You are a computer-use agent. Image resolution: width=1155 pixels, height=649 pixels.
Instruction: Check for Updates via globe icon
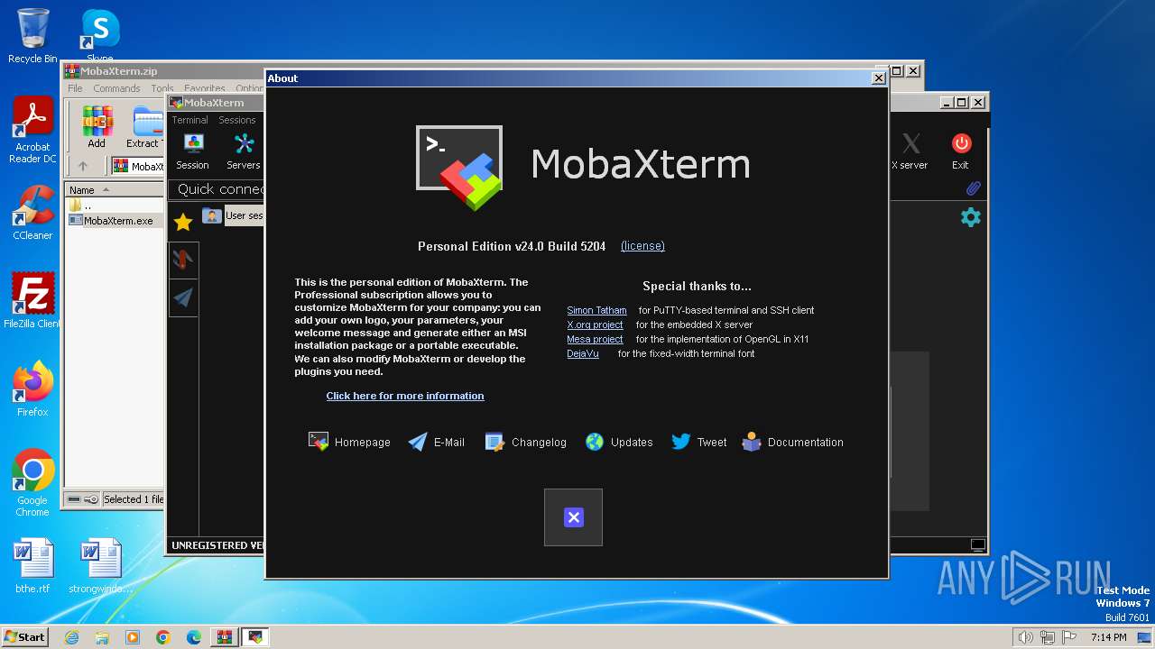(x=595, y=442)
